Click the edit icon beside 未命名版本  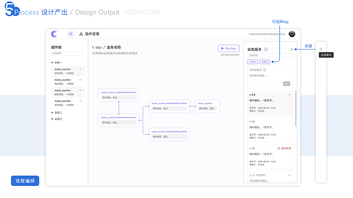(265, 70)
